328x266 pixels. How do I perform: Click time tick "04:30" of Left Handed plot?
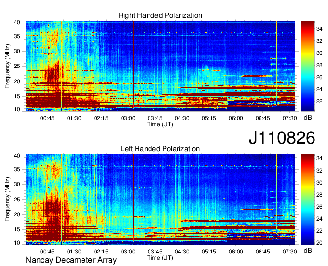coord(182,252)
